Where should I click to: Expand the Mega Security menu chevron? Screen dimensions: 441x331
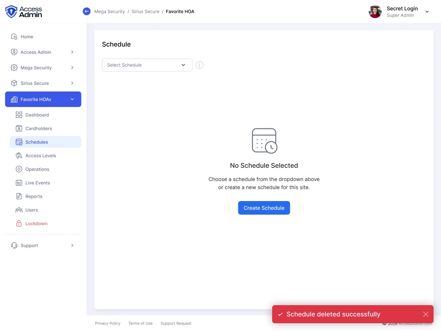(x=72, y=68)
